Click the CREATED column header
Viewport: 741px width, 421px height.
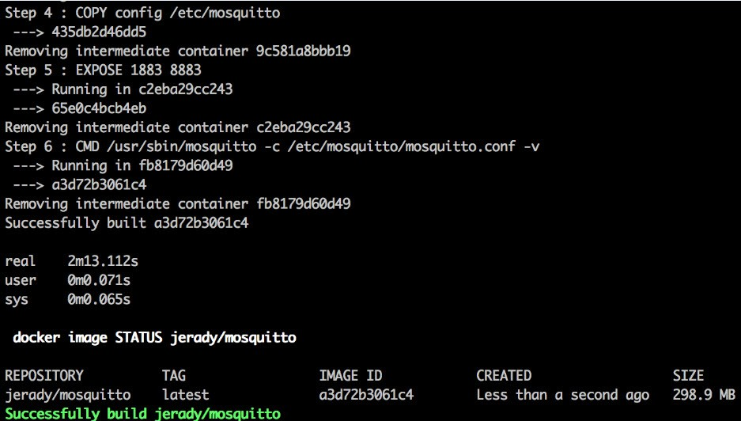(503, 376)
